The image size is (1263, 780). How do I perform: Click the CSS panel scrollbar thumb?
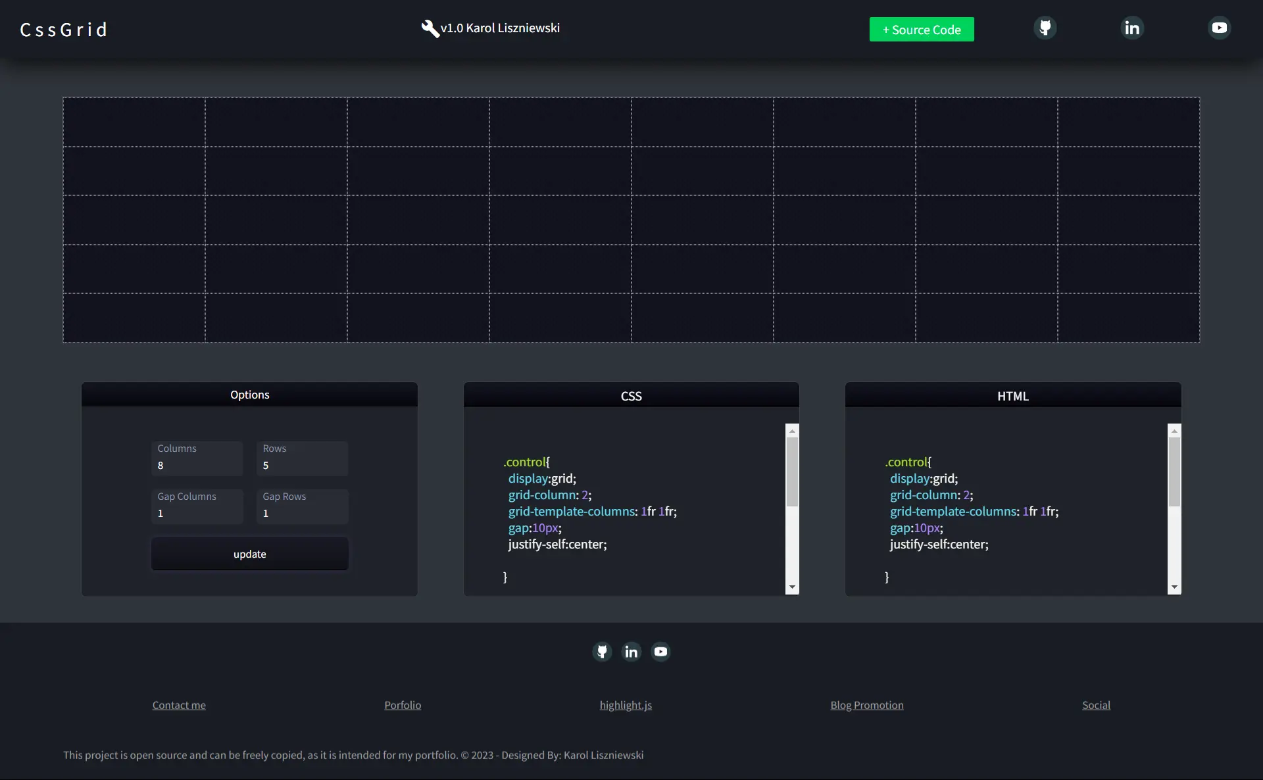792,472
